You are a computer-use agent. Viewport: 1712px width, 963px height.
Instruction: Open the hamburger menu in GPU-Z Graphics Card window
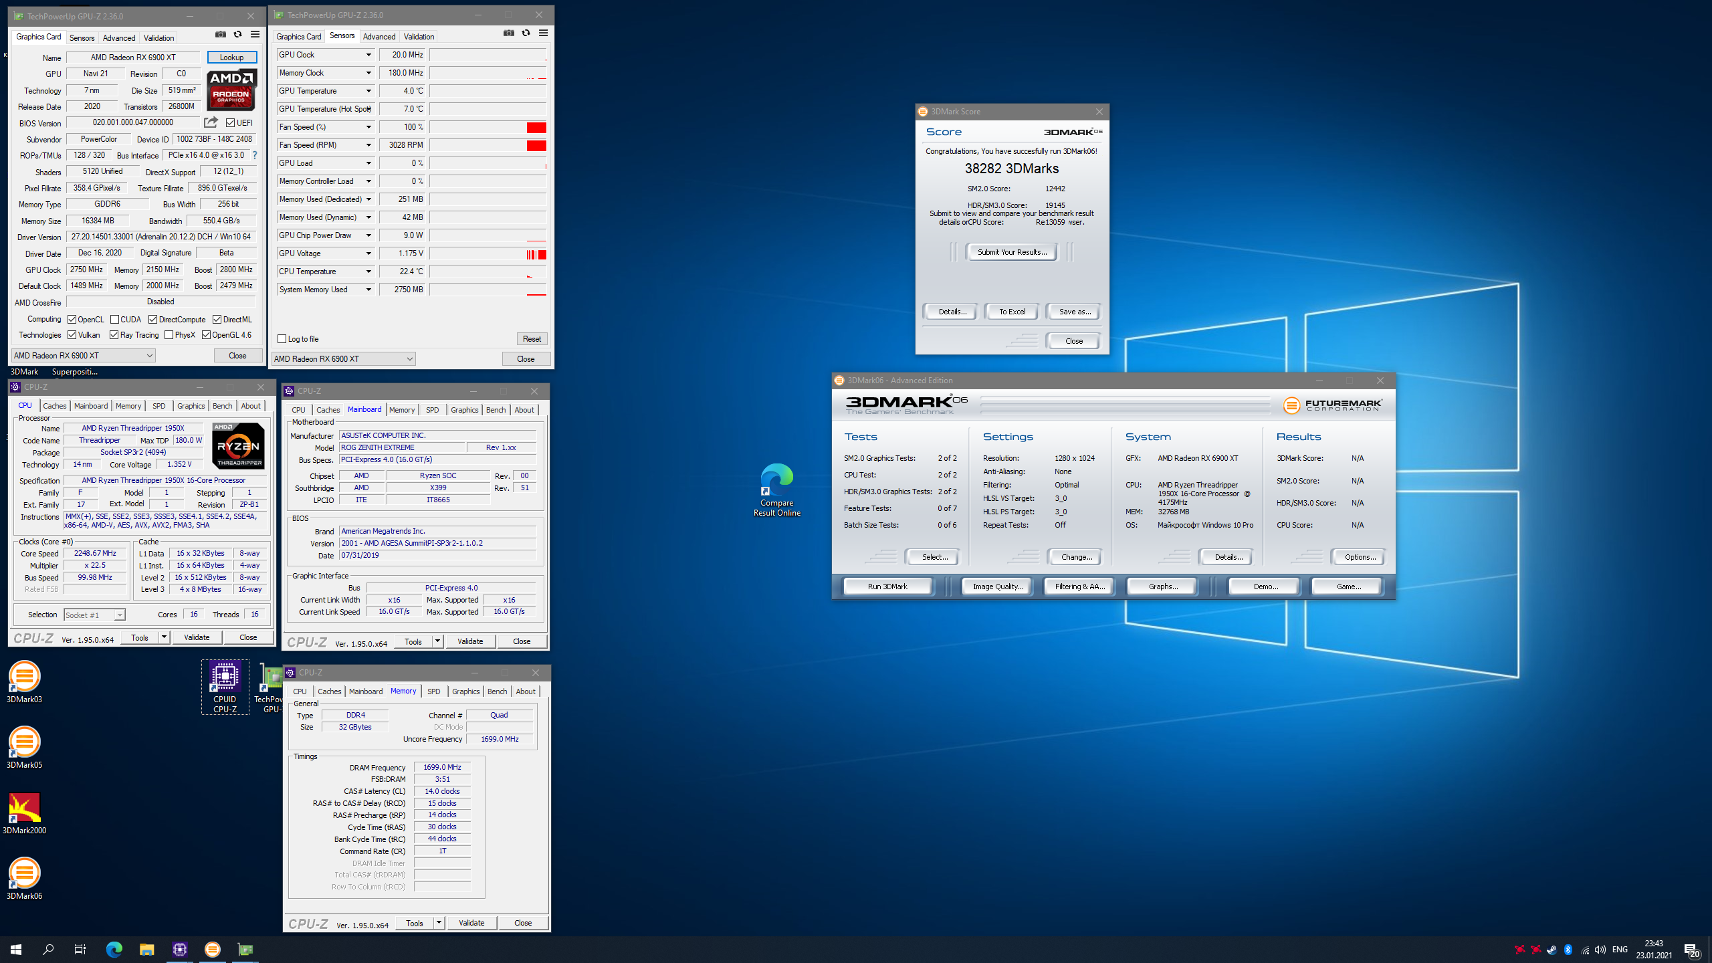coord(255,35)
